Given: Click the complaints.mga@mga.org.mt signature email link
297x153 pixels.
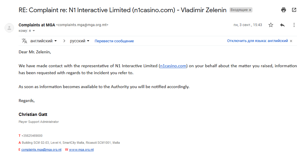Looking at the screenshot, I should coord(41,150).
